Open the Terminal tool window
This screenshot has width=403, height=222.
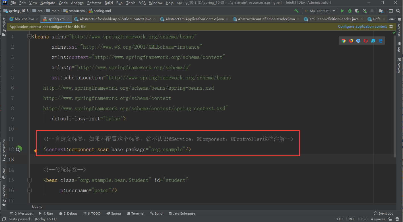(x=136, y=213)
